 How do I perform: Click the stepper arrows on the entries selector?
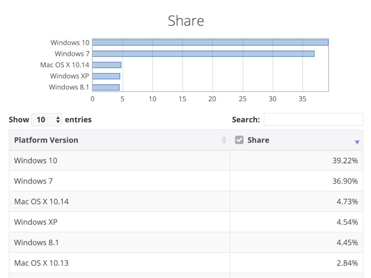tap(58, 119)
